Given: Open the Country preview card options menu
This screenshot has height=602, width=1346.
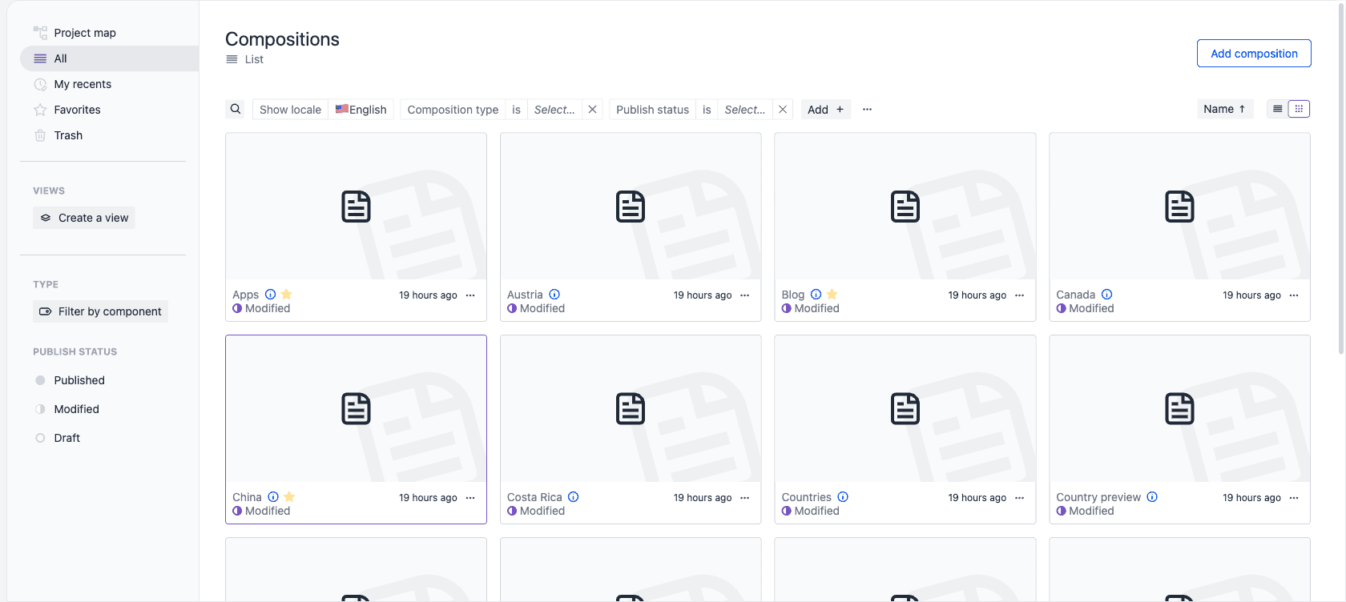Looking at the screenshot, I should pyautogui.click(x=1294, y=498).
